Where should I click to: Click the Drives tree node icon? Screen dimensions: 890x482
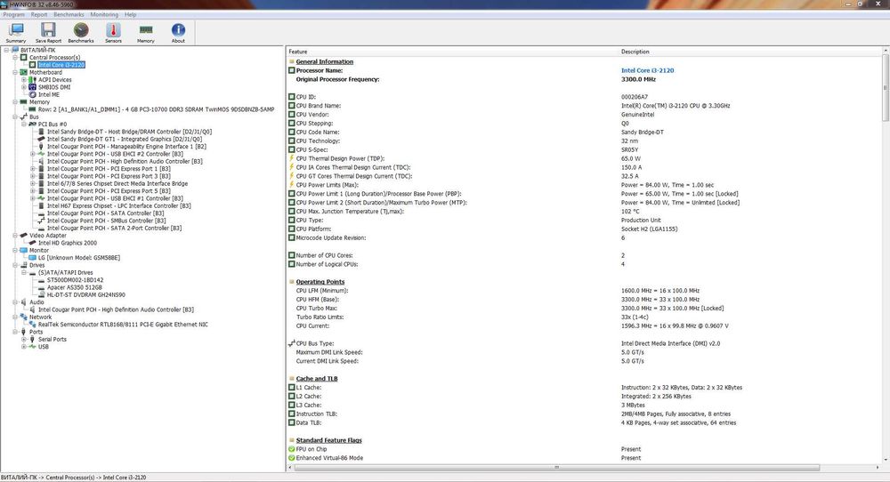[x=24, y=265]
